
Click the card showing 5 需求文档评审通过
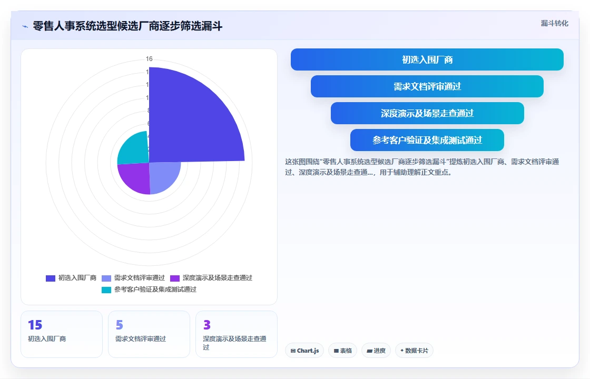pos(149,334)
